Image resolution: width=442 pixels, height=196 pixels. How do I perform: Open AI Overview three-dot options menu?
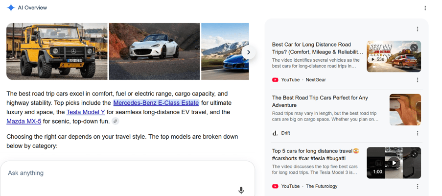click(x=425, y=8)
